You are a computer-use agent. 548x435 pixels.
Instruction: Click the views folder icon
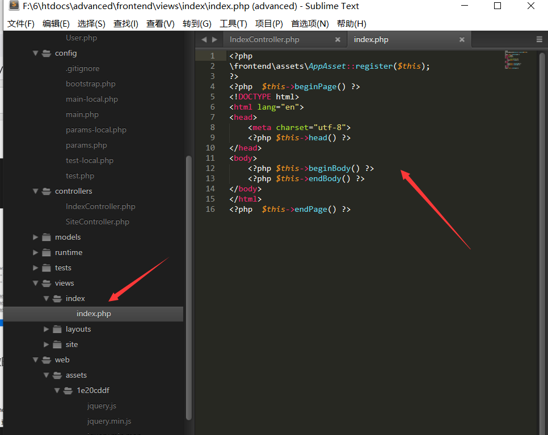pos(46,283)
